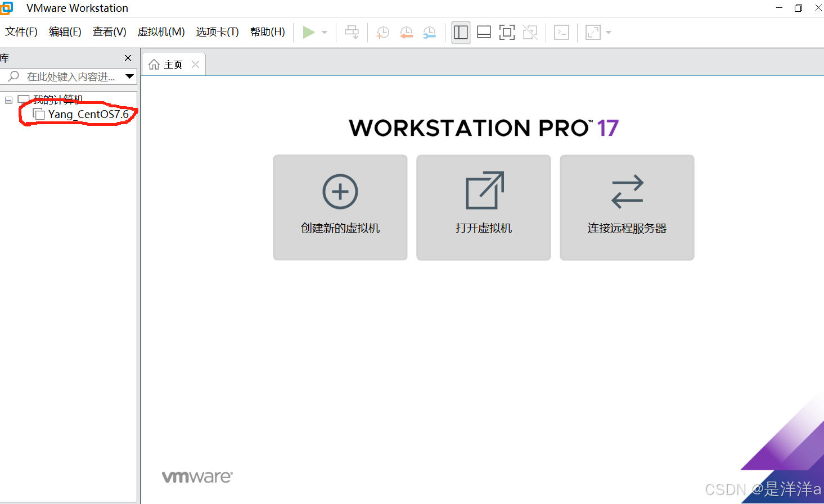Open the 帮助(H) menu
Screen dimensions: 824x504
point(268,32)
